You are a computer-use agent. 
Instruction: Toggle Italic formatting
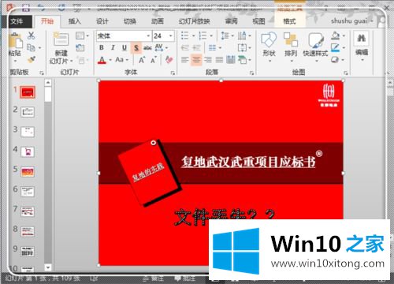(113, 47)
